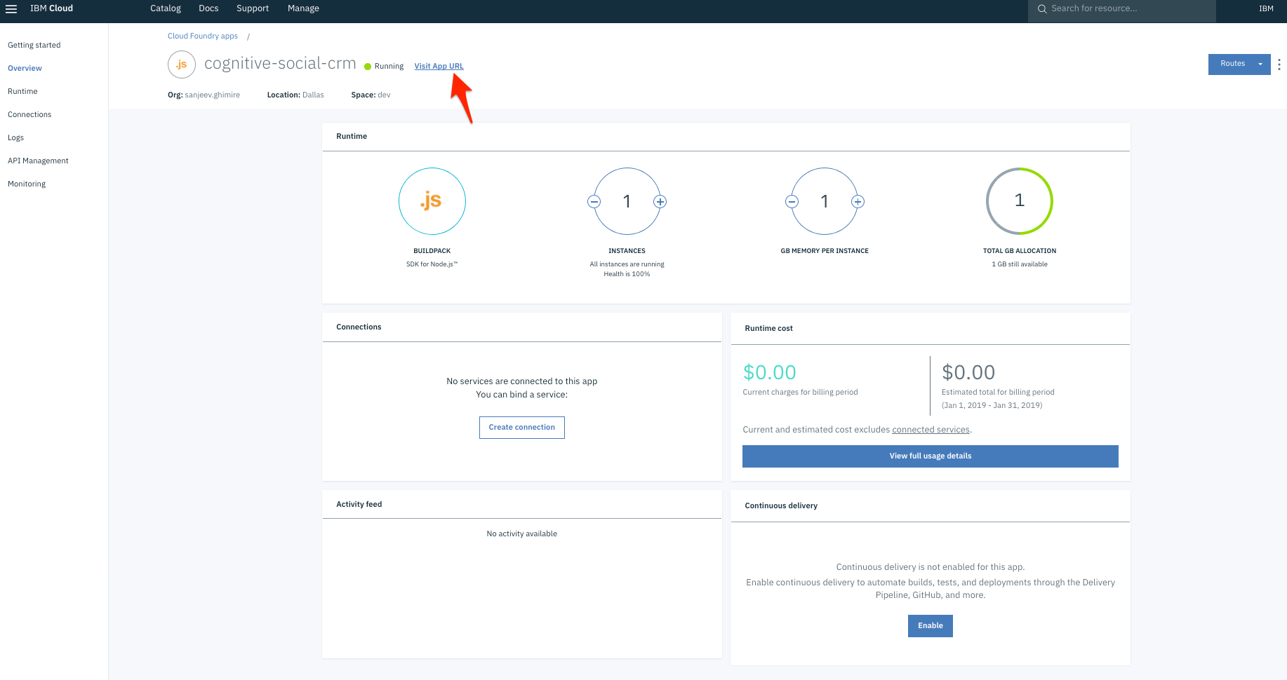Click the IBM account label
Screen dimensions: 1287x680
pos(1266,8)
